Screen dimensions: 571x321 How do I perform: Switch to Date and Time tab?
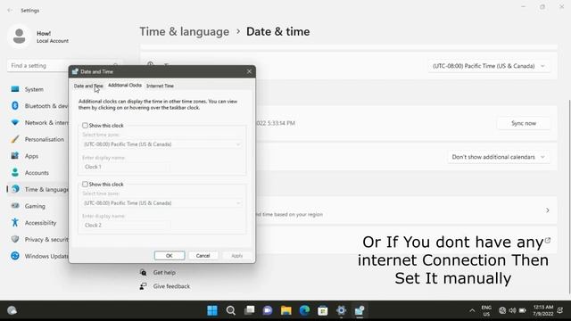(x=88, y=86)
